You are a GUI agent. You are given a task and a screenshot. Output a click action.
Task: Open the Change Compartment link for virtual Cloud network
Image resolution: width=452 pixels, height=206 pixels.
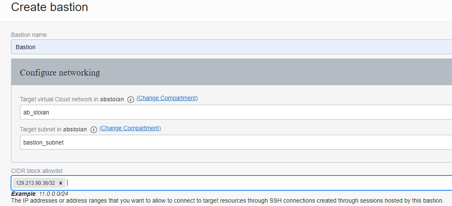pos(167,98)
